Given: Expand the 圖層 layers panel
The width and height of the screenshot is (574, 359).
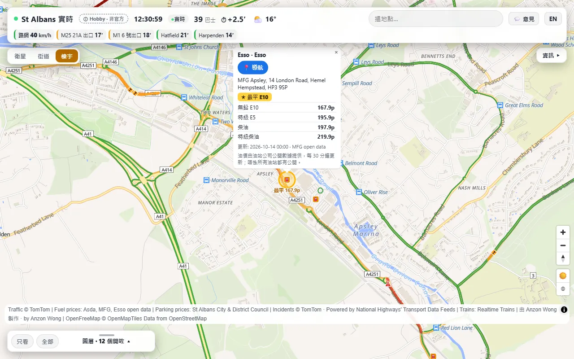Looking at the screenshot, I should 107,341.
